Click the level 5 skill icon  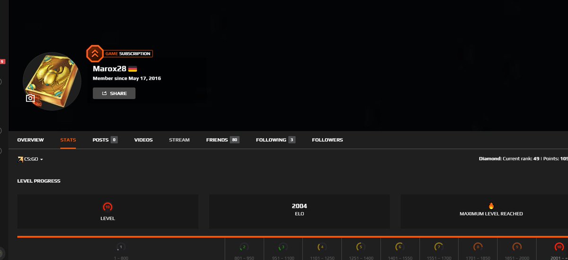[360, 247]
